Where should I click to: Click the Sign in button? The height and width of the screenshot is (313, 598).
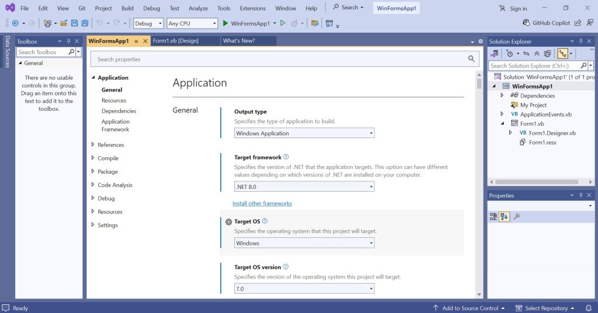(513, 8)
